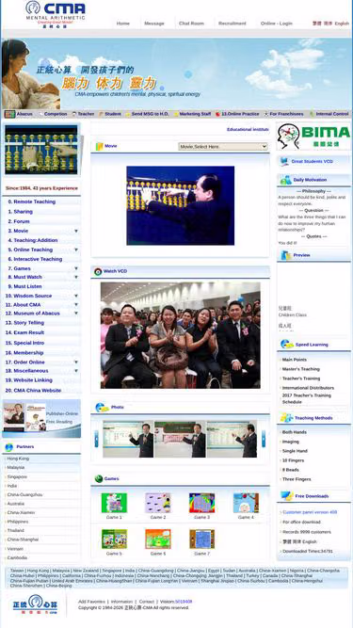Click the Great Students VCD computer icon

pyautogui.click(x=284, y=161)
